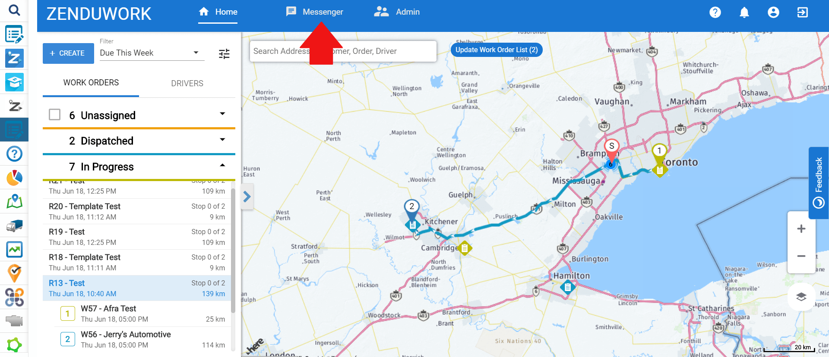This screenshot has width=829, height=357.
Task: Click the address search input field
Action: click(343, 51)
